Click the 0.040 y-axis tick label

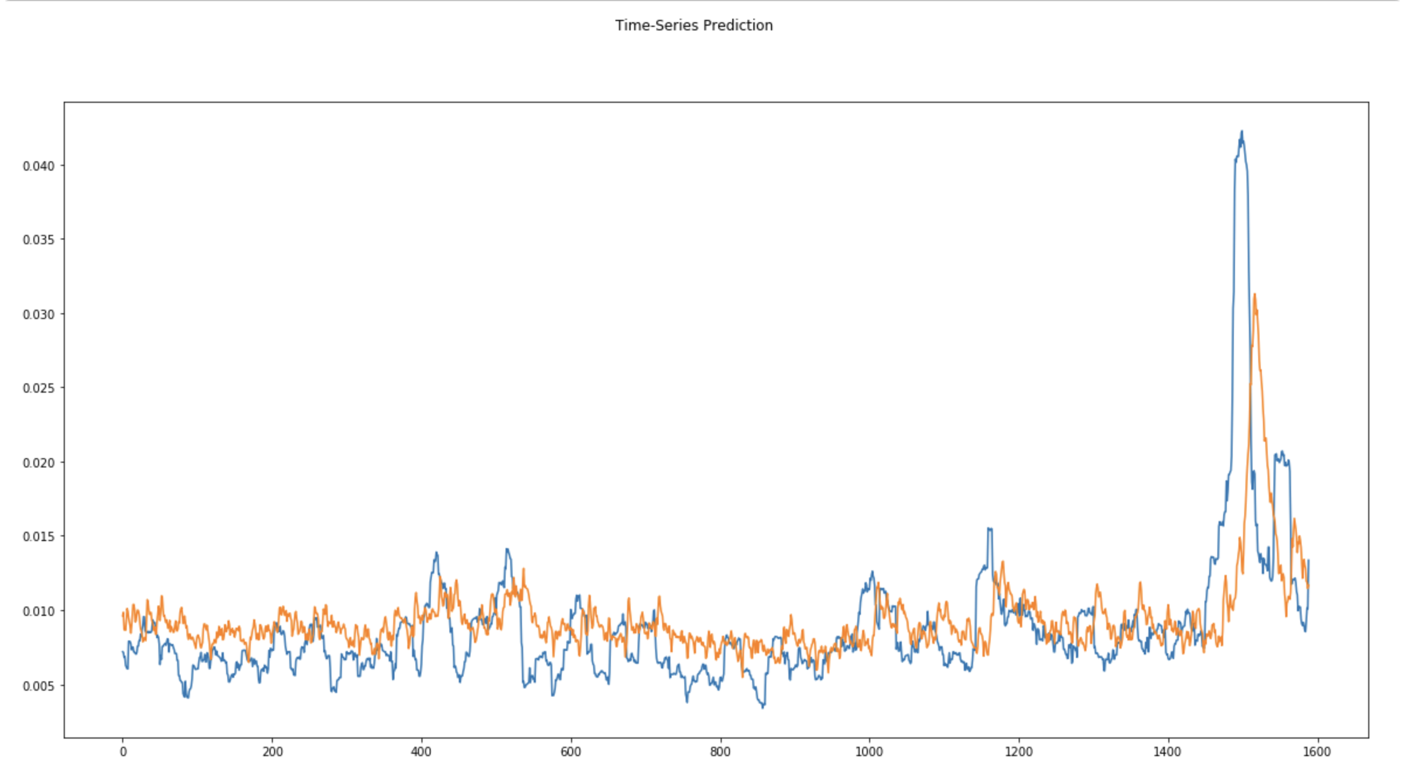tap(39, 166)
